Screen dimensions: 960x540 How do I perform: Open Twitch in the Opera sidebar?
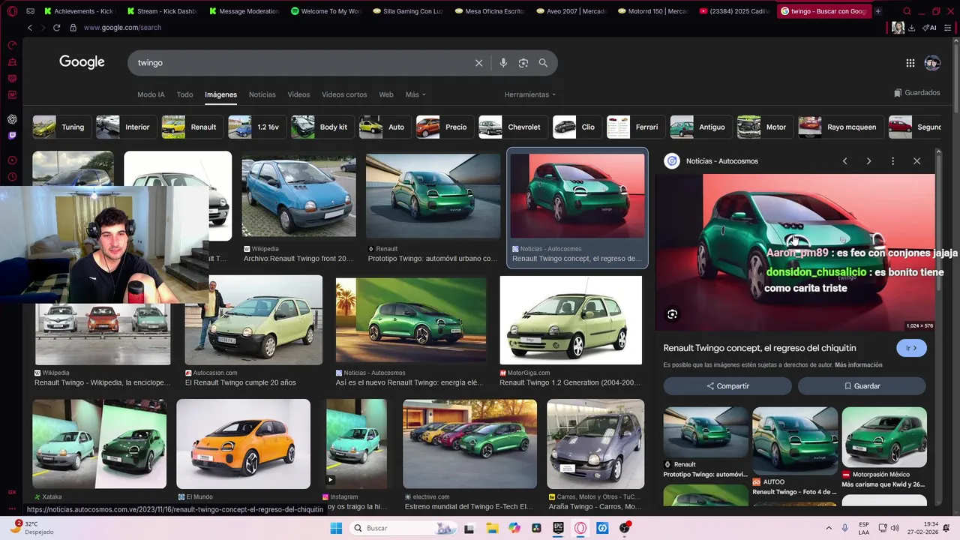coord(12,136)
